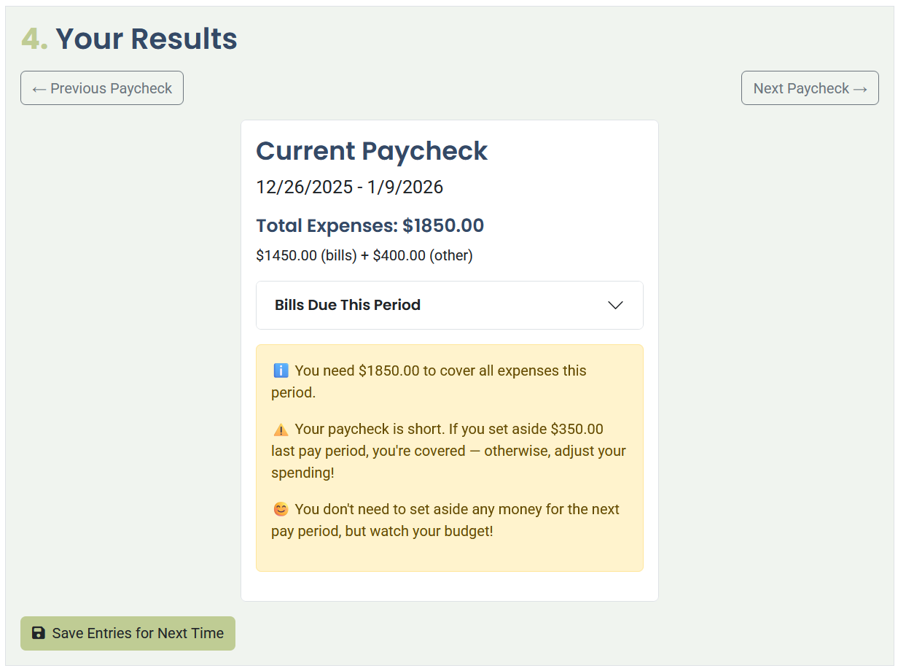
Task: Save entries for next time
Action: [128, 633]
